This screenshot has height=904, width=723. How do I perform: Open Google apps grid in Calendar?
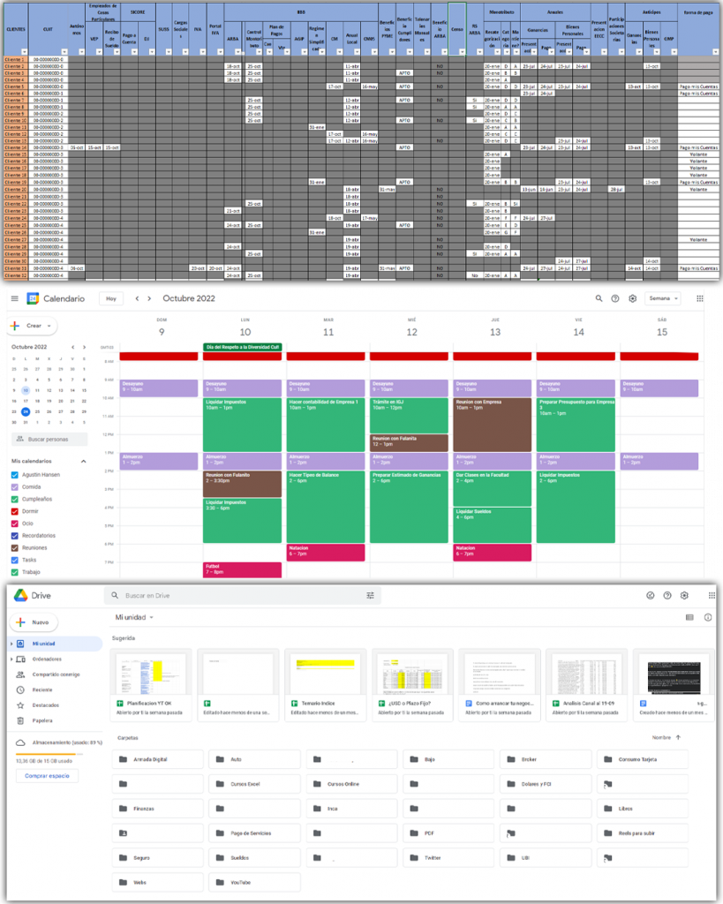point(700,298)
